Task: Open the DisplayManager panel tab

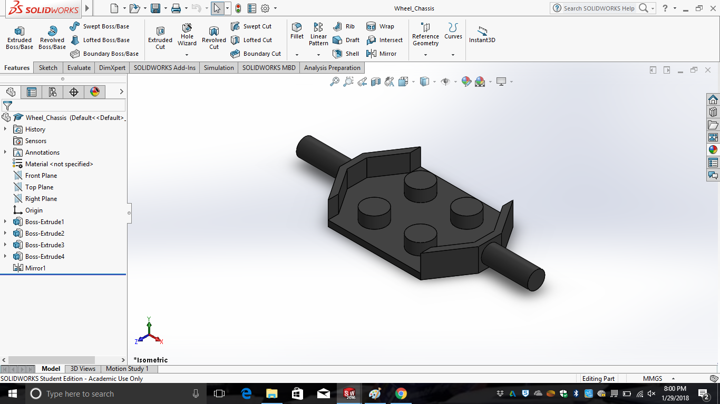Action: (x=95, y=92)
